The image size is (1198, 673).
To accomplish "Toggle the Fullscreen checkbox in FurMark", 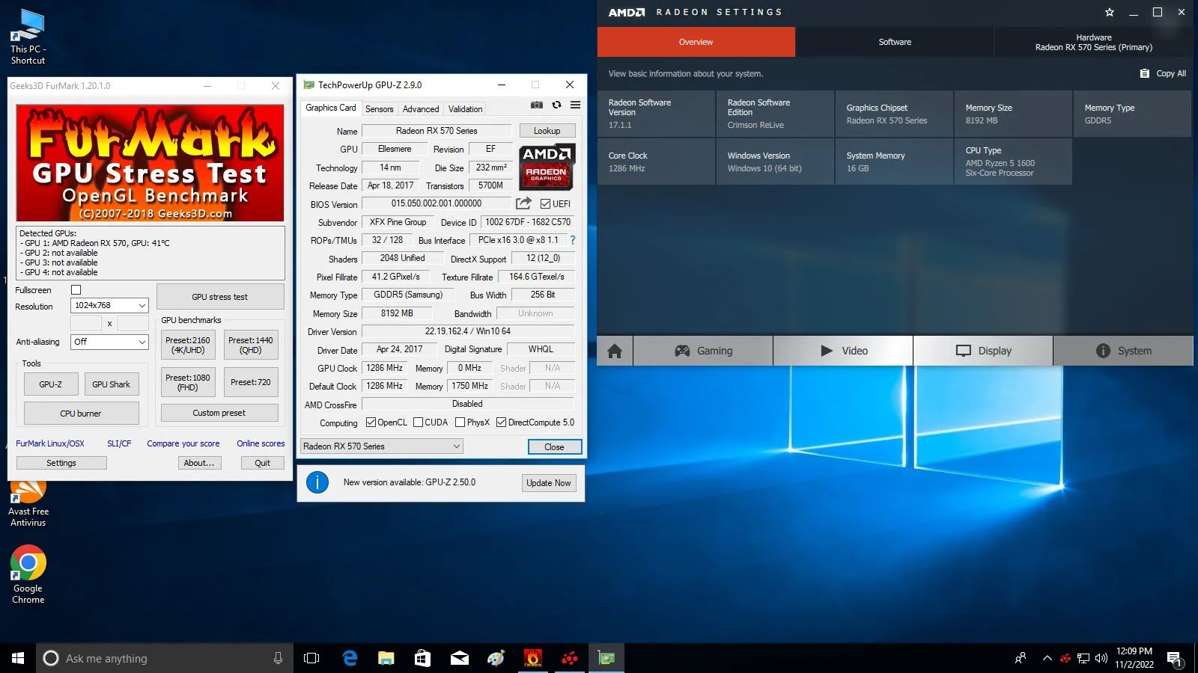I will [76, 289].
